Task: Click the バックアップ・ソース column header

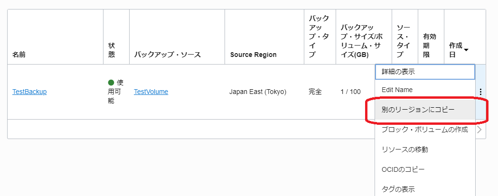Action: click(x=168, y=55)
